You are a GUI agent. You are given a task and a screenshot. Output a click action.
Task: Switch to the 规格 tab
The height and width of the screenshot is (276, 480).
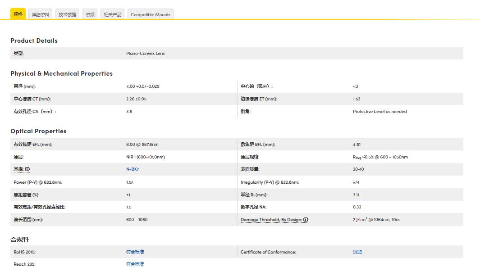18,14
